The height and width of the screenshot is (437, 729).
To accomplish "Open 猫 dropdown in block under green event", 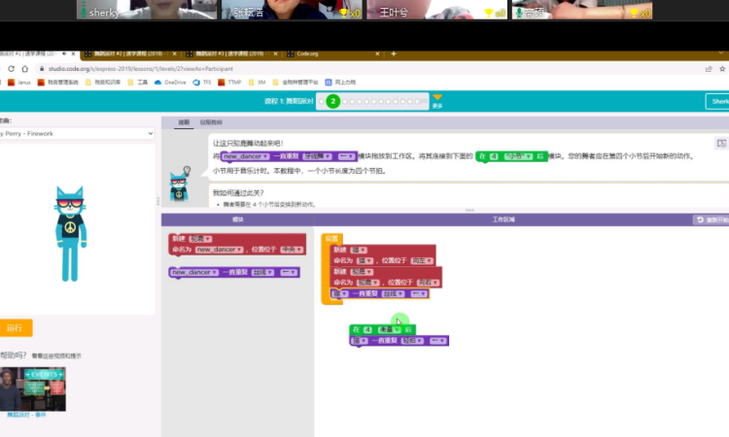I will click(360, 341).
